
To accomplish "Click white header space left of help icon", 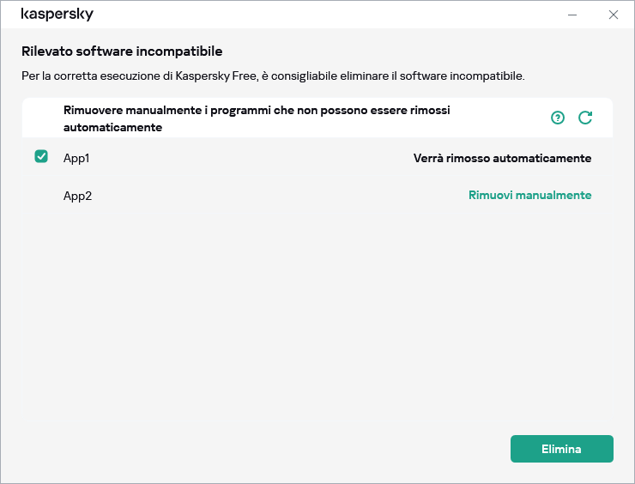I will pos(506,118).
